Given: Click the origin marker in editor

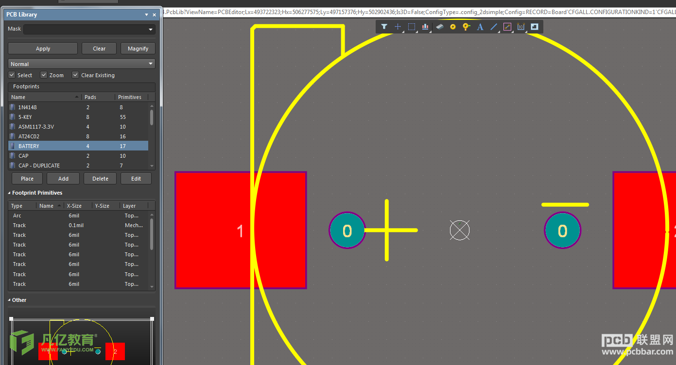Looking at the screenshot, I should click(x=460, y=230).
